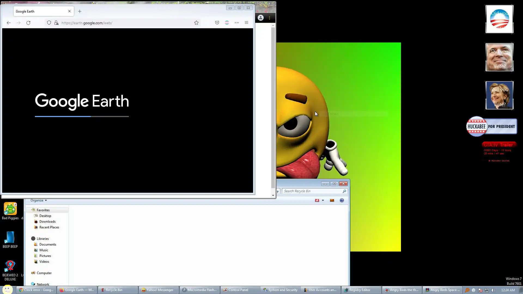This screenshot has height=294, width=523.
Task: Click the tracking protection shield icon
Action: 49,23
